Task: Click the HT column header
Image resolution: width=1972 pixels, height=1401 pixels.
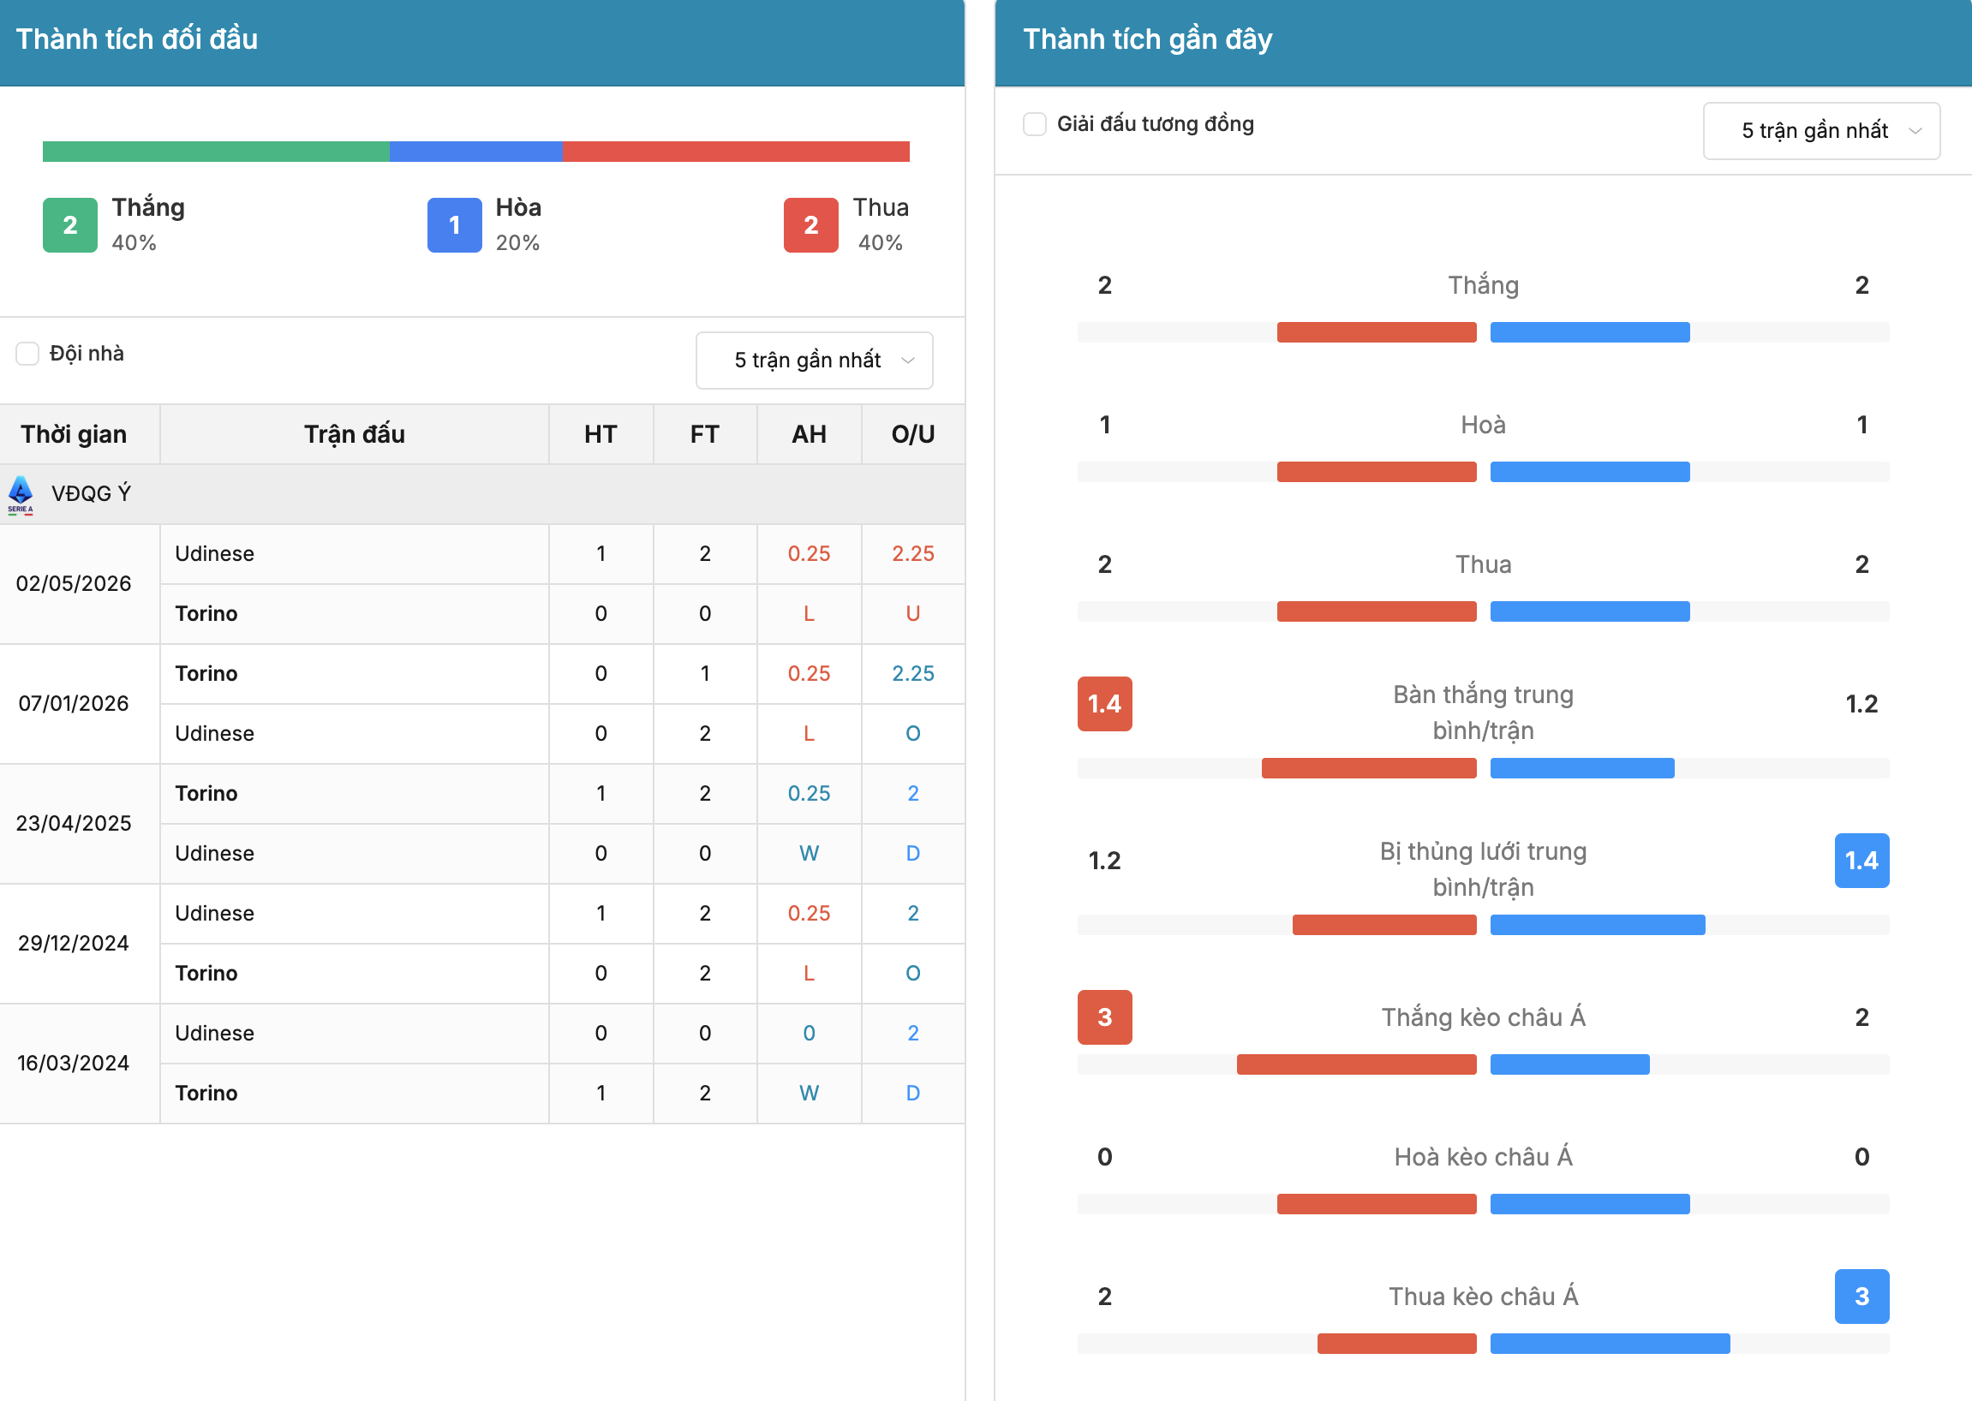Action: point(601,435)
